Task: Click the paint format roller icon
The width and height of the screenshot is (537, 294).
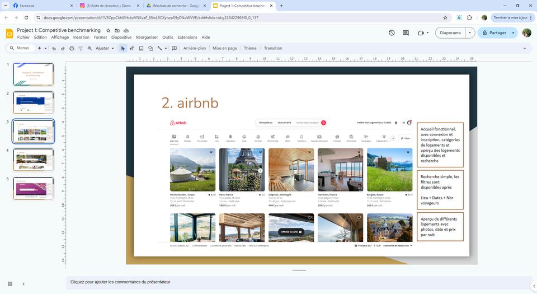Action: click(81, 48)
